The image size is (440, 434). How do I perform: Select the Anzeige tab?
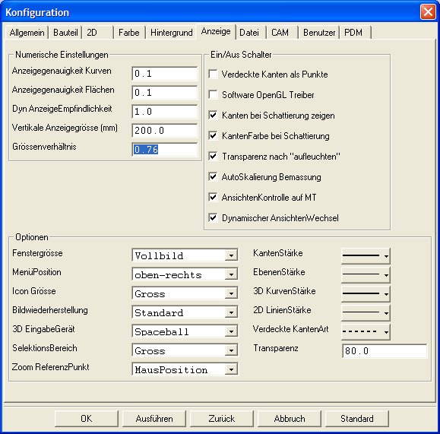point(216,31)
